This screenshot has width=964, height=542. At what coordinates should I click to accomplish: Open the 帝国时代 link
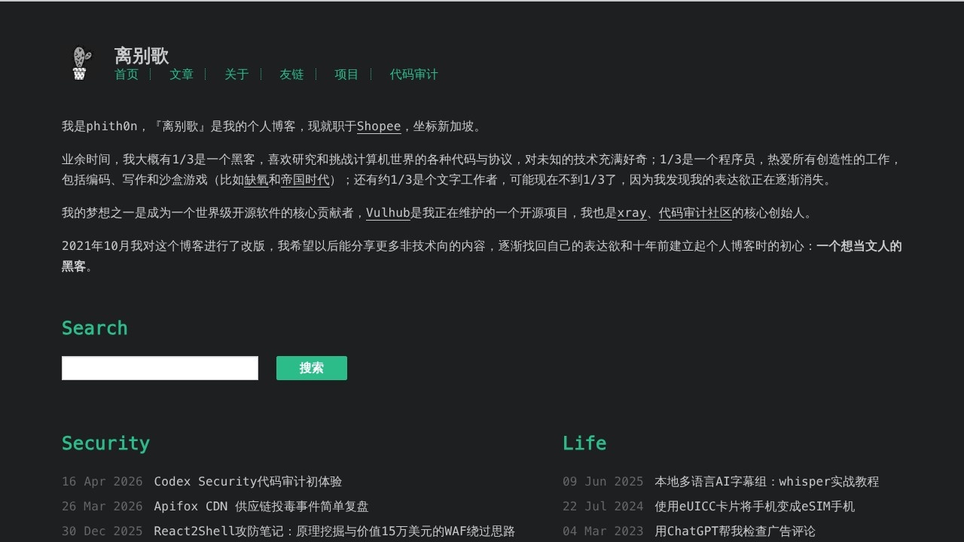(305, 180)
